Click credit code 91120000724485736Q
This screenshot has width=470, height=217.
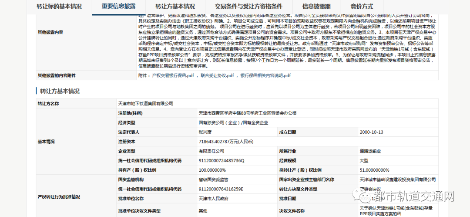(x=222, y=161)
